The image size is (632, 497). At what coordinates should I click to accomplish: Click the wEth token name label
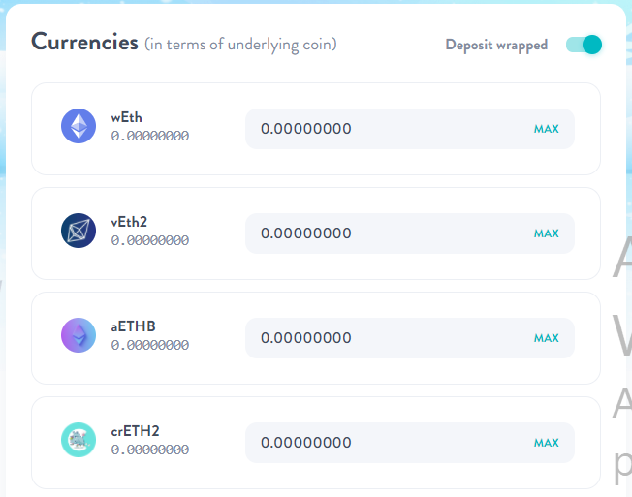(127, 117)
